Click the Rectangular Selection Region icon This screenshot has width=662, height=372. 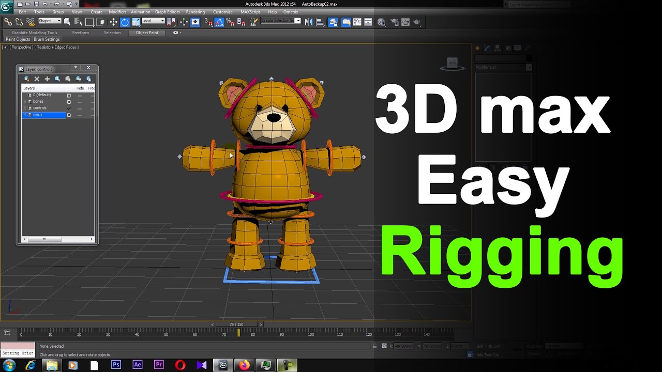pyautogui.click(x=89, y=22)
